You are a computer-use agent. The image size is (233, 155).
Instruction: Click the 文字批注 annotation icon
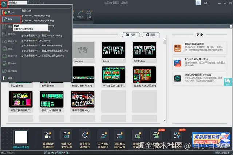click(103, 135)
